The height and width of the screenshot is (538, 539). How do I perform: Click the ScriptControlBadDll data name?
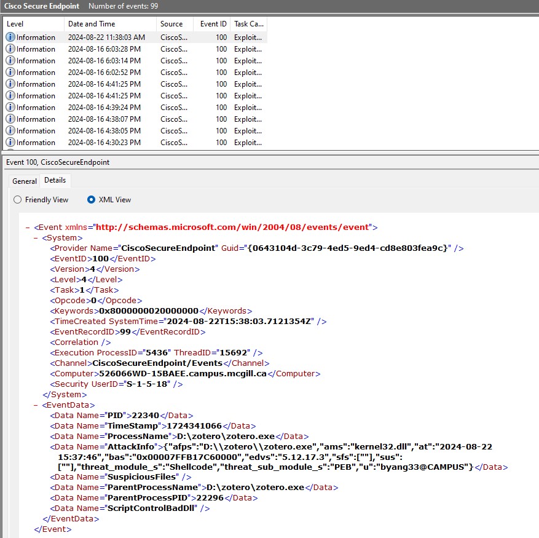pyautogui.click(x=151, y=508)
